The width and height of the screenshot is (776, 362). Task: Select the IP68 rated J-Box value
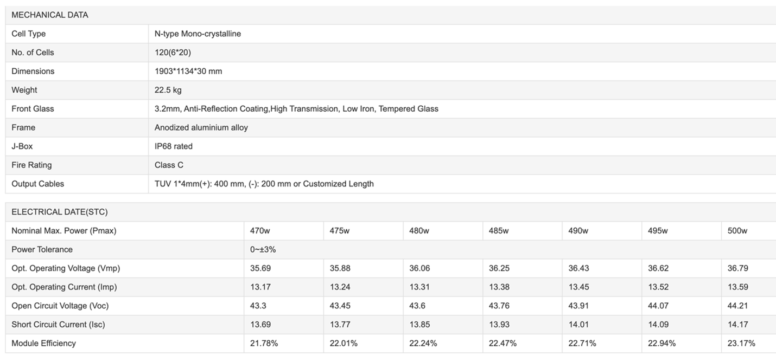[x=174, y=146]
